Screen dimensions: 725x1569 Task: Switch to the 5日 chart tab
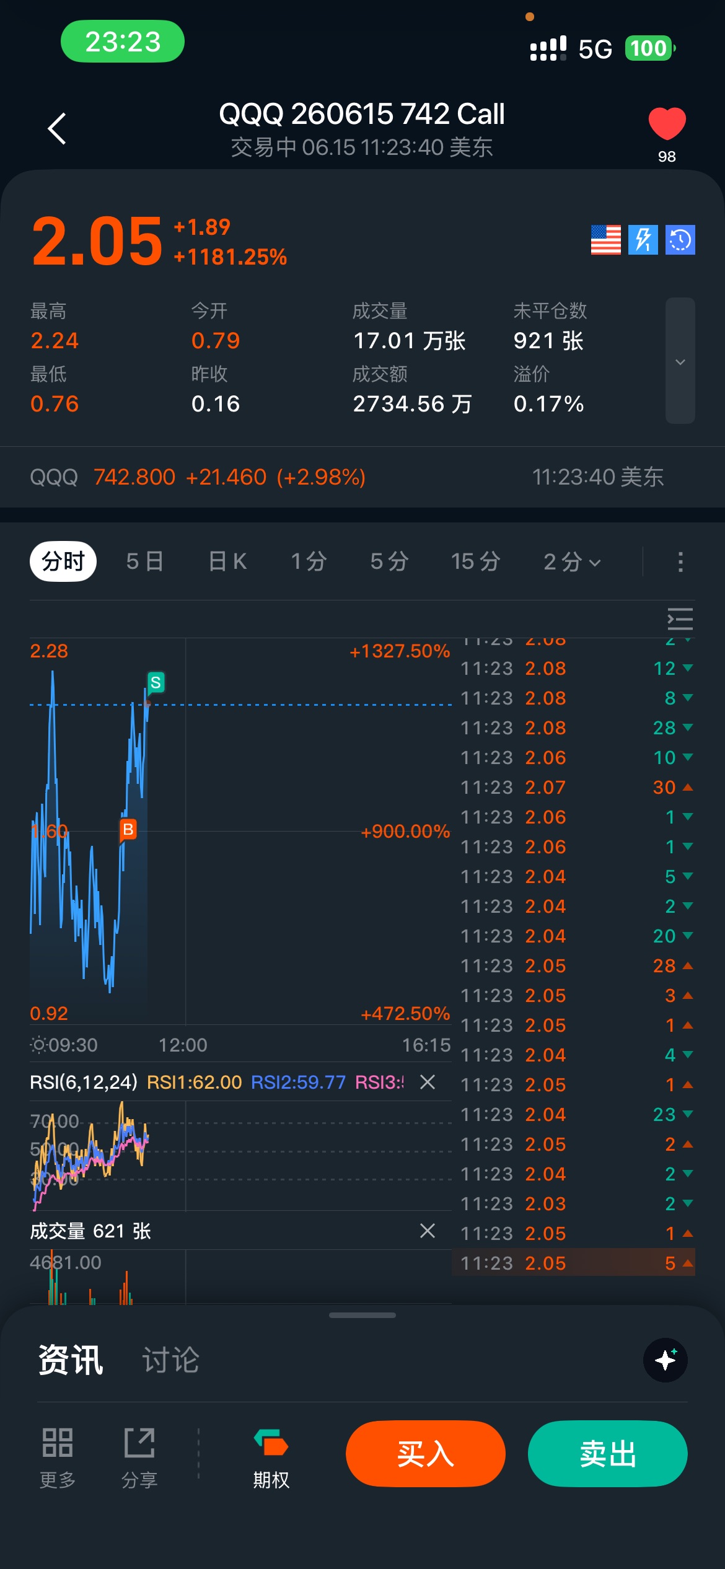[145, 561]
